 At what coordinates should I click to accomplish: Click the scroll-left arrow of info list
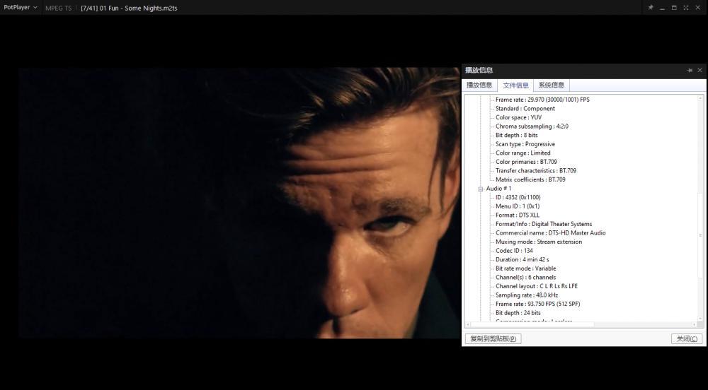pos(468,325)
